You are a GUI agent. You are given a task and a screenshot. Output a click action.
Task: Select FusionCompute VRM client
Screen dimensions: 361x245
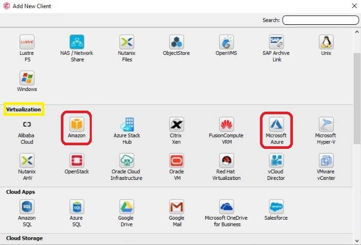(x=226, y=125)
